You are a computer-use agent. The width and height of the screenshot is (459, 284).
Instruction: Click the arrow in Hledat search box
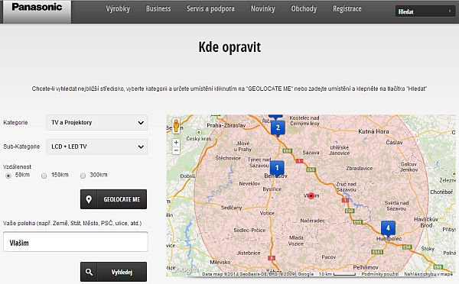(x=450, y=11)
